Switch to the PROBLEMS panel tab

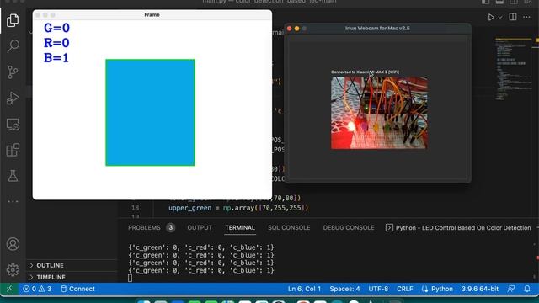(144, 228)
